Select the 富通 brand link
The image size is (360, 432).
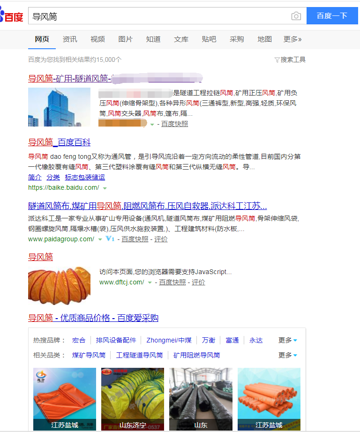click(x=232, y=340)
